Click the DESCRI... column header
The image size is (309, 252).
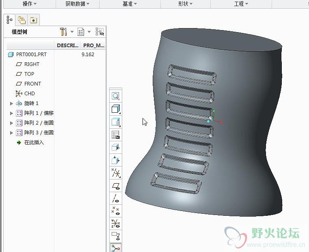click(x=67, y=46)
